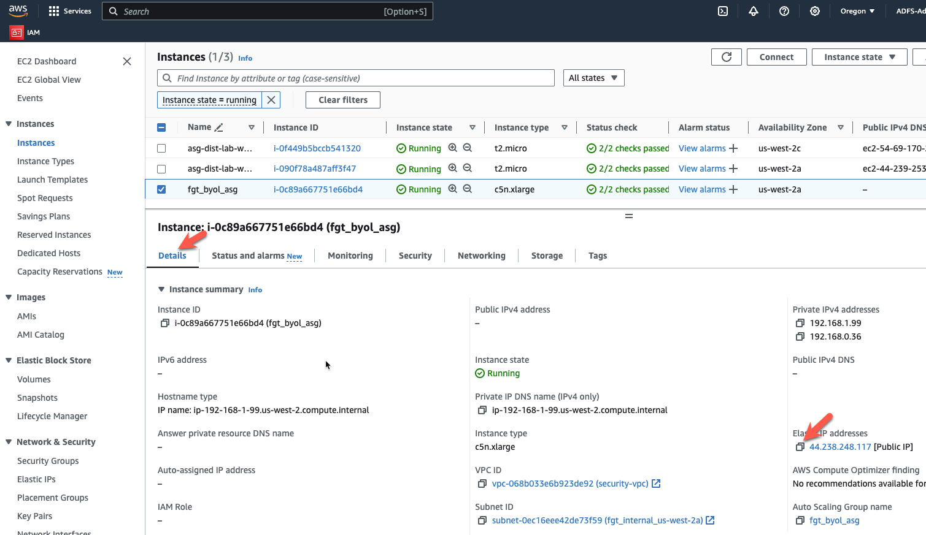Viewport: 926px width, 535px height.
Task: Sort by Availability Zone column arrow
Action: (841, 127)
